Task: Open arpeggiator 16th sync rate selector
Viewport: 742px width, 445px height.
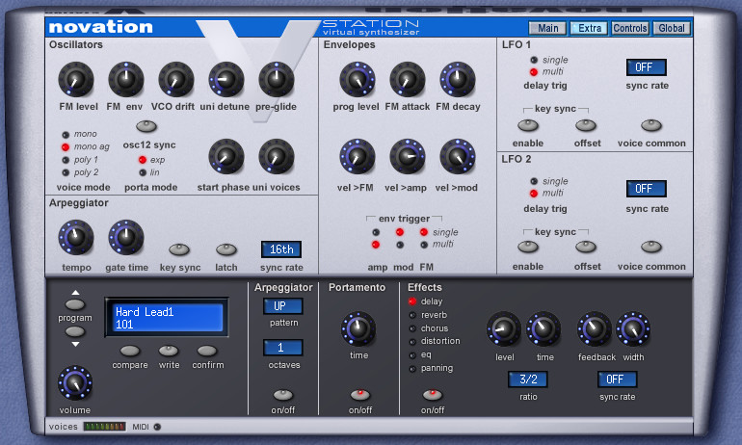Action: 281,249
